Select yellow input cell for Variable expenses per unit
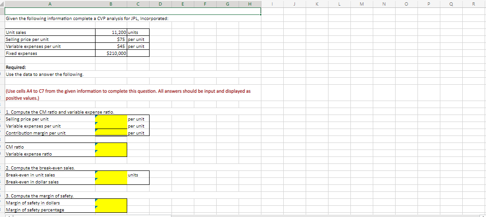Screen dimensions: 486x217 (111, 126)
